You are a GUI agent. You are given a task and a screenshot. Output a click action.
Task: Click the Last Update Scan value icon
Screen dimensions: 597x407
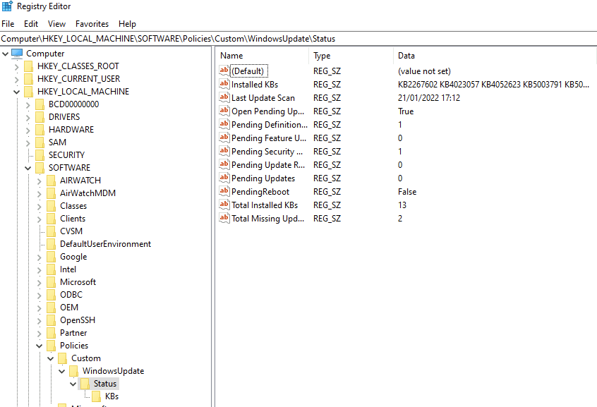pyautogui.click(x=224, y=98)
